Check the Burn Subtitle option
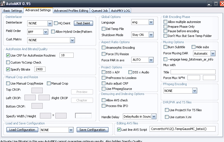This screenshot has height=142, width=224. [x=165, y=47]
